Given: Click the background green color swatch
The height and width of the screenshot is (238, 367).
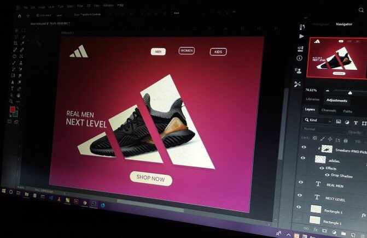Looking at the screenshot, I should click(x=16, y=114).
